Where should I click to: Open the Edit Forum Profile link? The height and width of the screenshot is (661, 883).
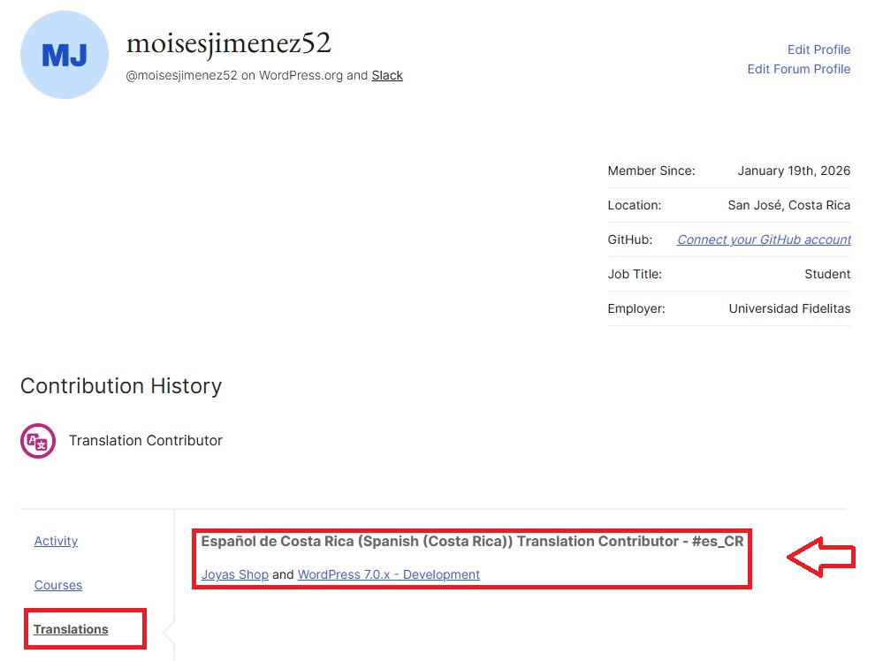tap(798, 69)
